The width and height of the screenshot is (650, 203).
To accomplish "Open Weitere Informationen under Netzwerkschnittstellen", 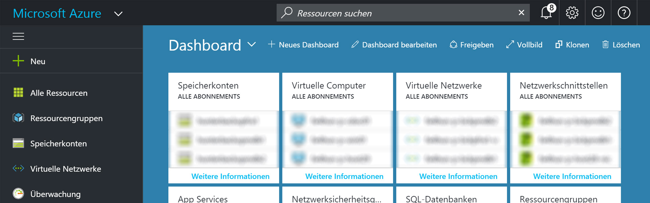I will pos(572,176).
